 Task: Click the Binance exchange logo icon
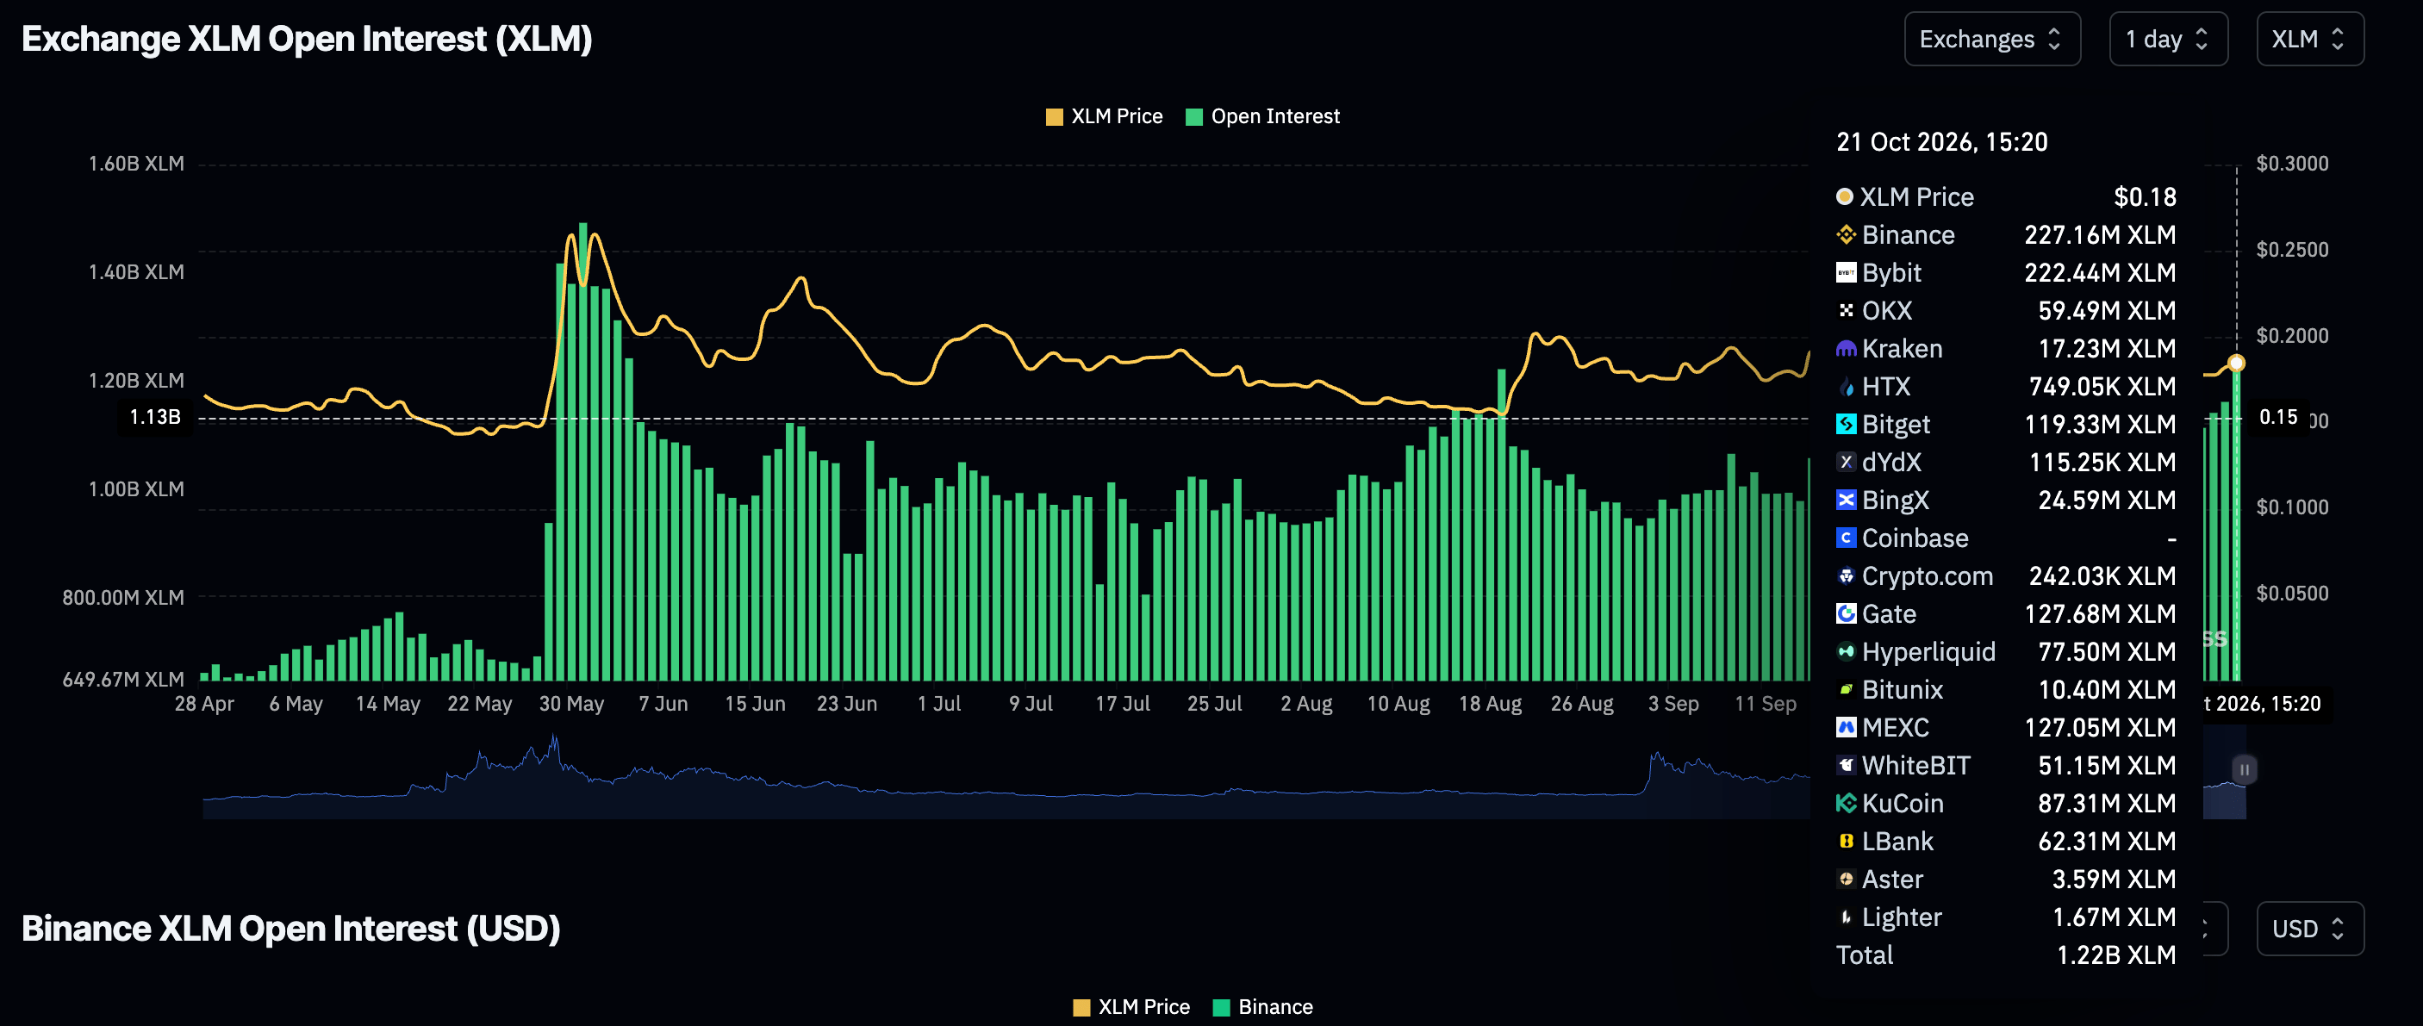click(x=1846, y=234)
